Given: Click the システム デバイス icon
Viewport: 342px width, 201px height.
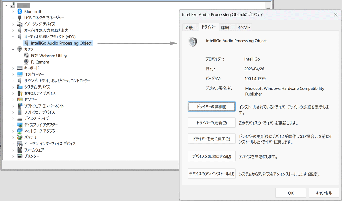Looking at the screenshot, I should tap(20, 87).
